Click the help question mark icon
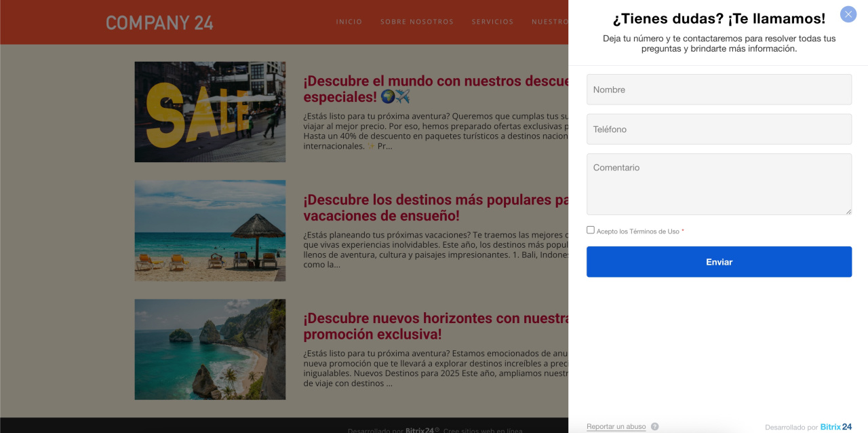Viewport: 868px width, 433px height. pyautogui.click(x=654, y=427)
